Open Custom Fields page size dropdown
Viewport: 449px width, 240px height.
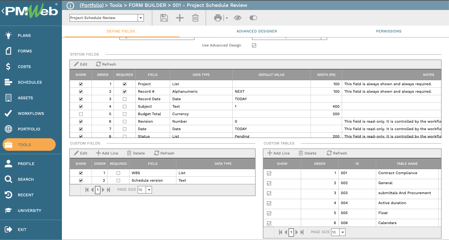click(x=149, y=190)
